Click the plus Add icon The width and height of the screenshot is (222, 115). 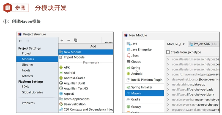click(62, 40)
